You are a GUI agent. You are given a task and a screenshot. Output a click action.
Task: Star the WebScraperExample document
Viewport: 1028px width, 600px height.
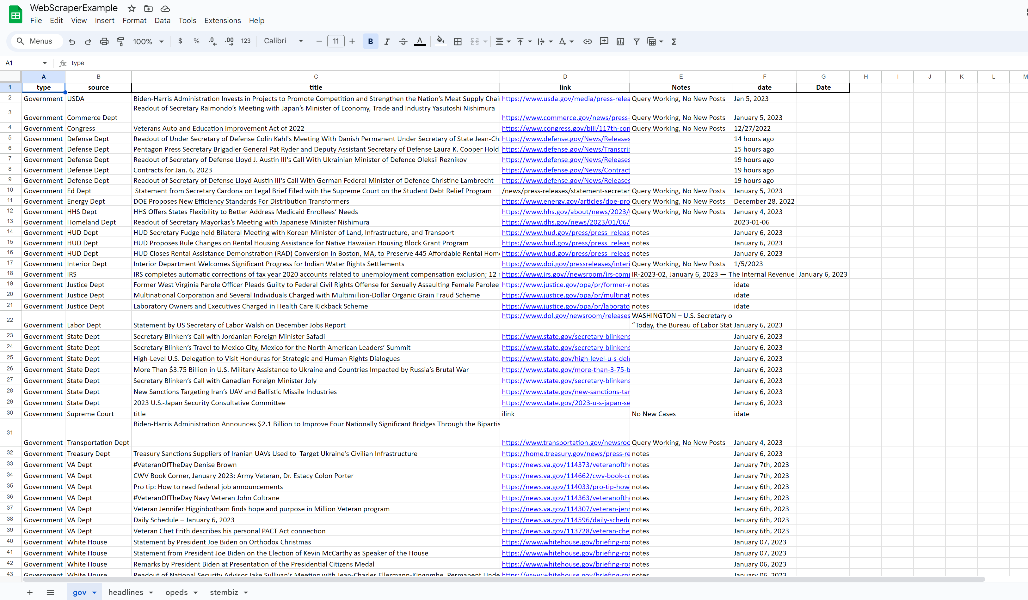(131, 9)
